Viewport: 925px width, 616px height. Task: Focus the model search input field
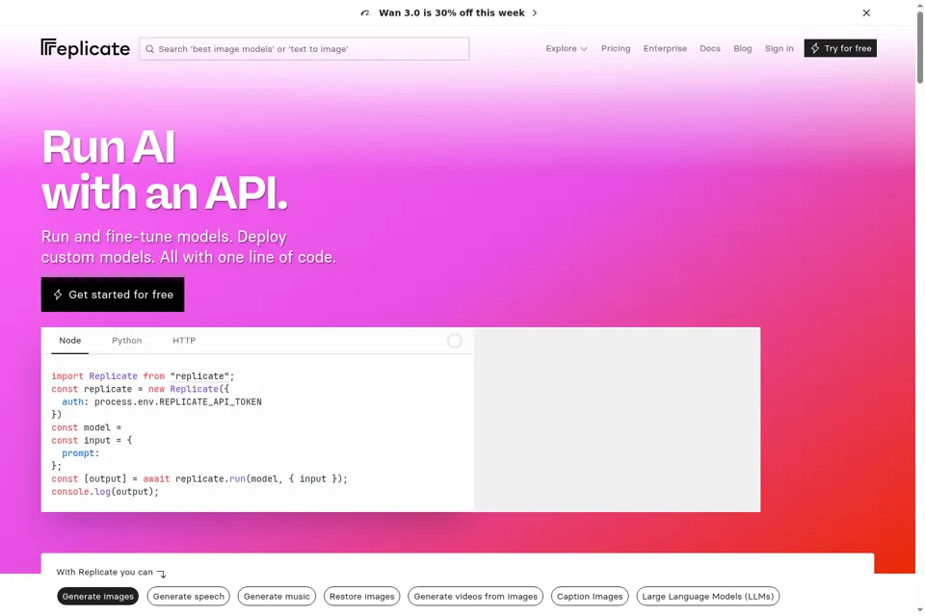304,49
